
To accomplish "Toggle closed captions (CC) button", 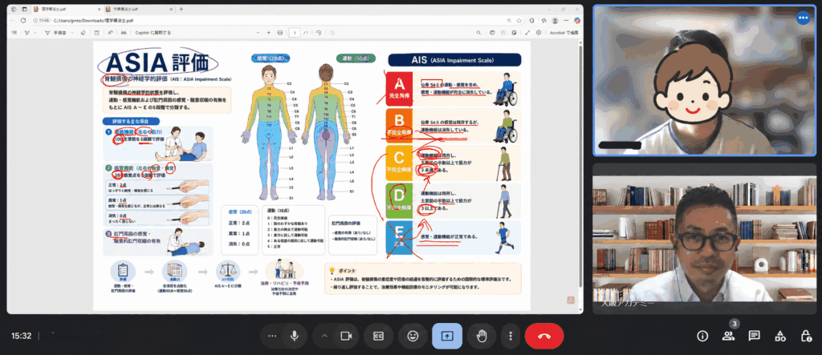I will click(x=379, y=336).
